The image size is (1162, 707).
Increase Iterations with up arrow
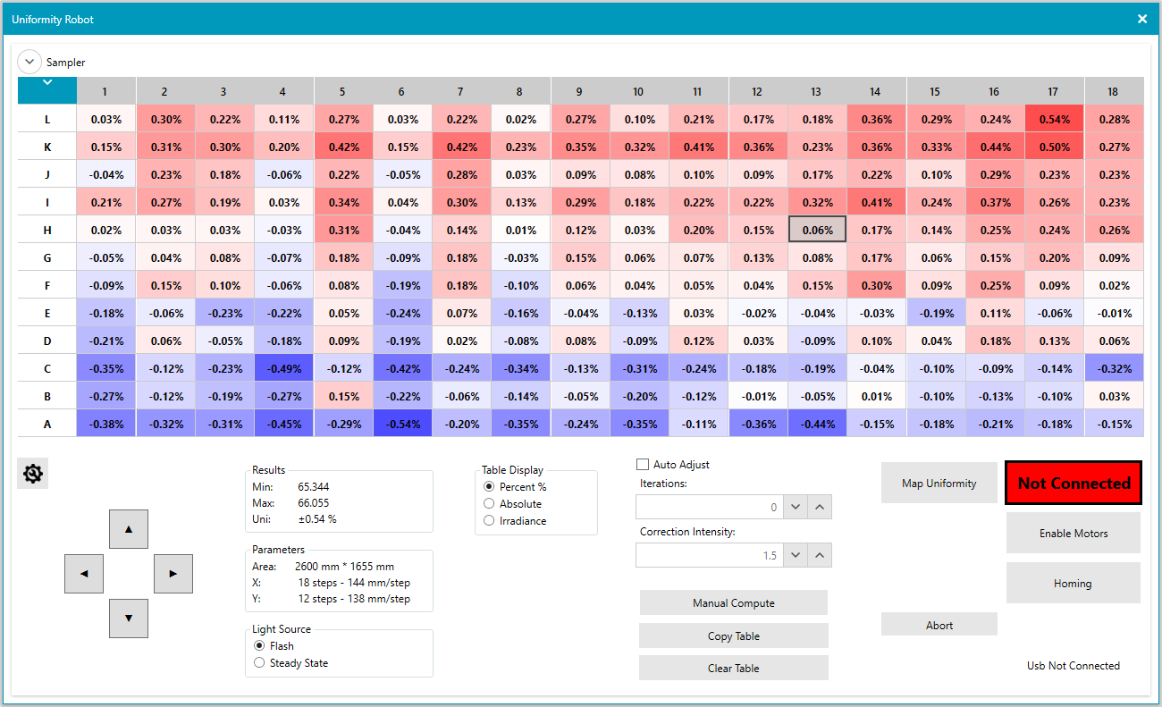click(x=820, y=508)
